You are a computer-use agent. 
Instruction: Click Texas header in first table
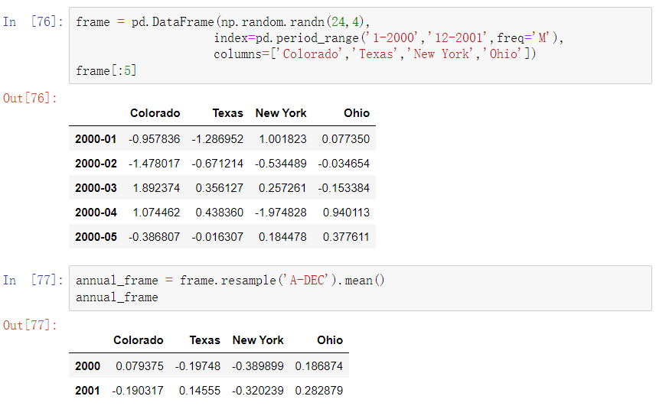(227, 113)
